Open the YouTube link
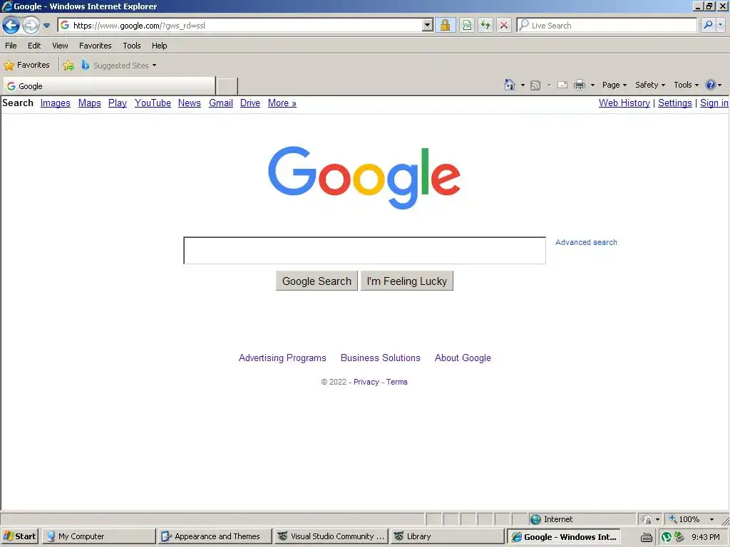The height and width of the screenshot is (547, 730). tap(153, 103)
